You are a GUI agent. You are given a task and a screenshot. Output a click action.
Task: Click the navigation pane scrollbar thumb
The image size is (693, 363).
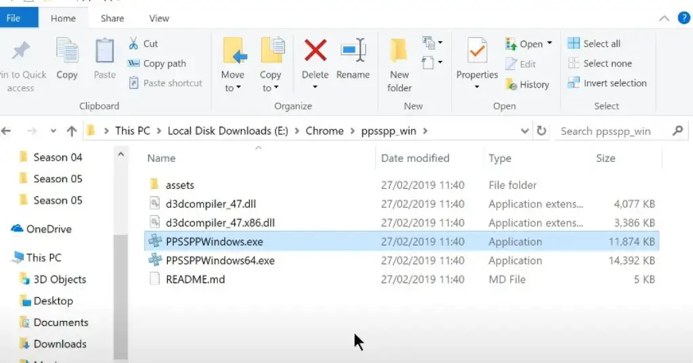pos(120,296)
